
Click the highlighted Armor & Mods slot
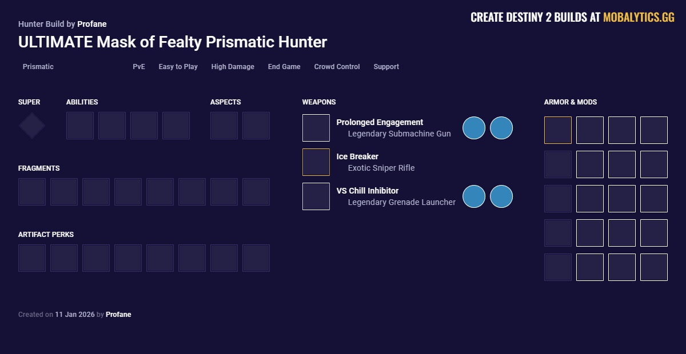[557, 130]
